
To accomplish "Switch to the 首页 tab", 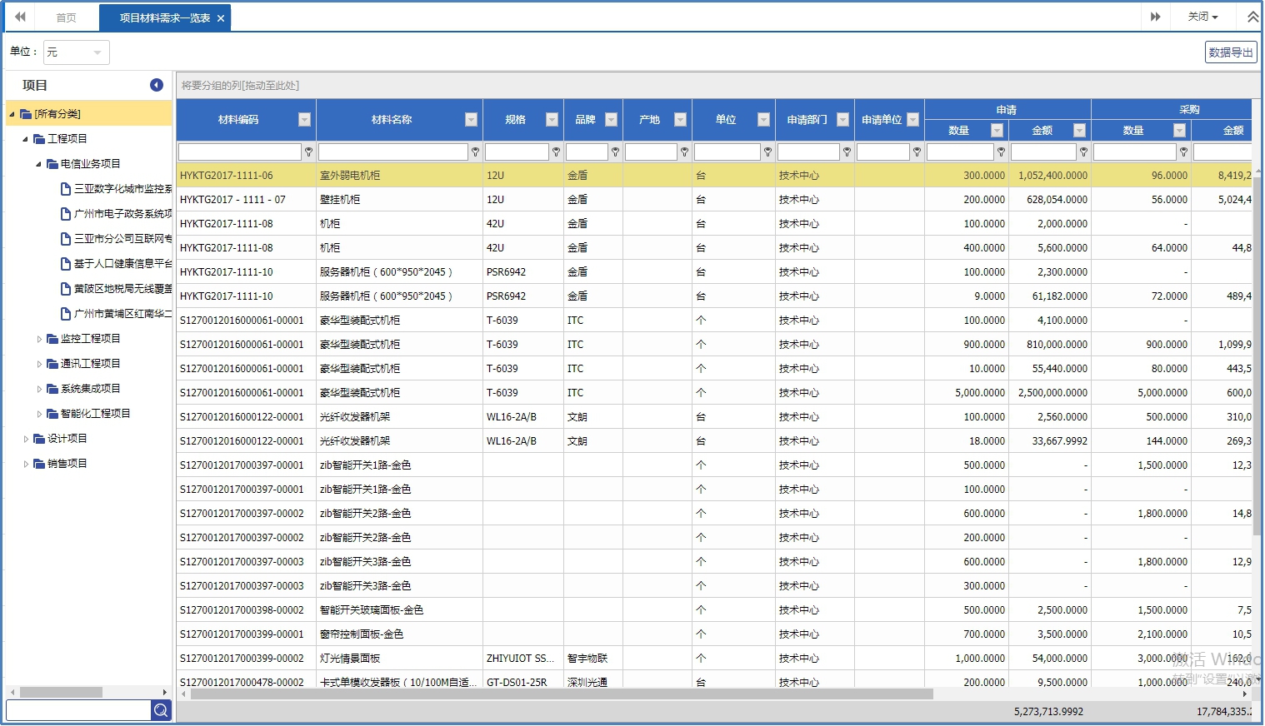I will (x=66, y=17).
